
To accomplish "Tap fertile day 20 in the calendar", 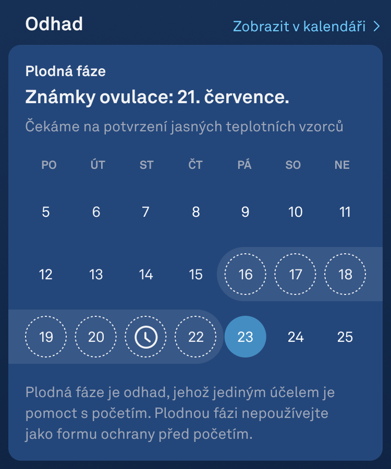I will pyautogui.click(x=96, y=337).
